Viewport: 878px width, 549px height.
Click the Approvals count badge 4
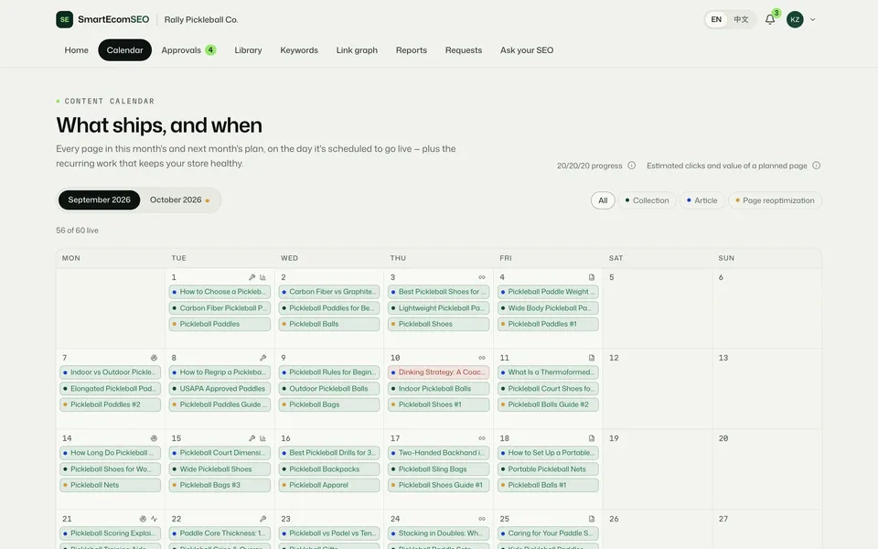(x=210, y=49)
